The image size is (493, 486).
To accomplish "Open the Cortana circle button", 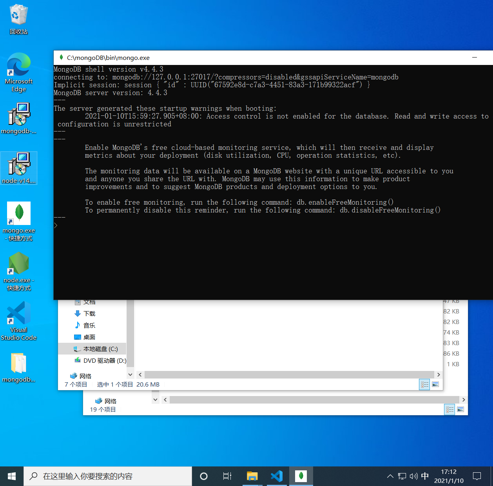I will 203,476.
